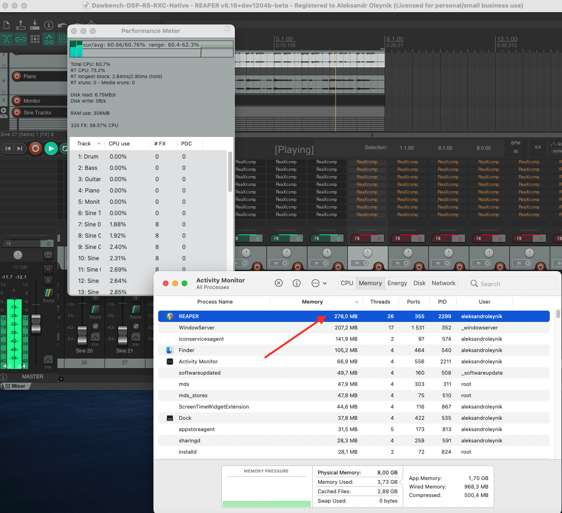
Task: Open Route for Sine 21 strip
Action: click(x=136, y=309)
